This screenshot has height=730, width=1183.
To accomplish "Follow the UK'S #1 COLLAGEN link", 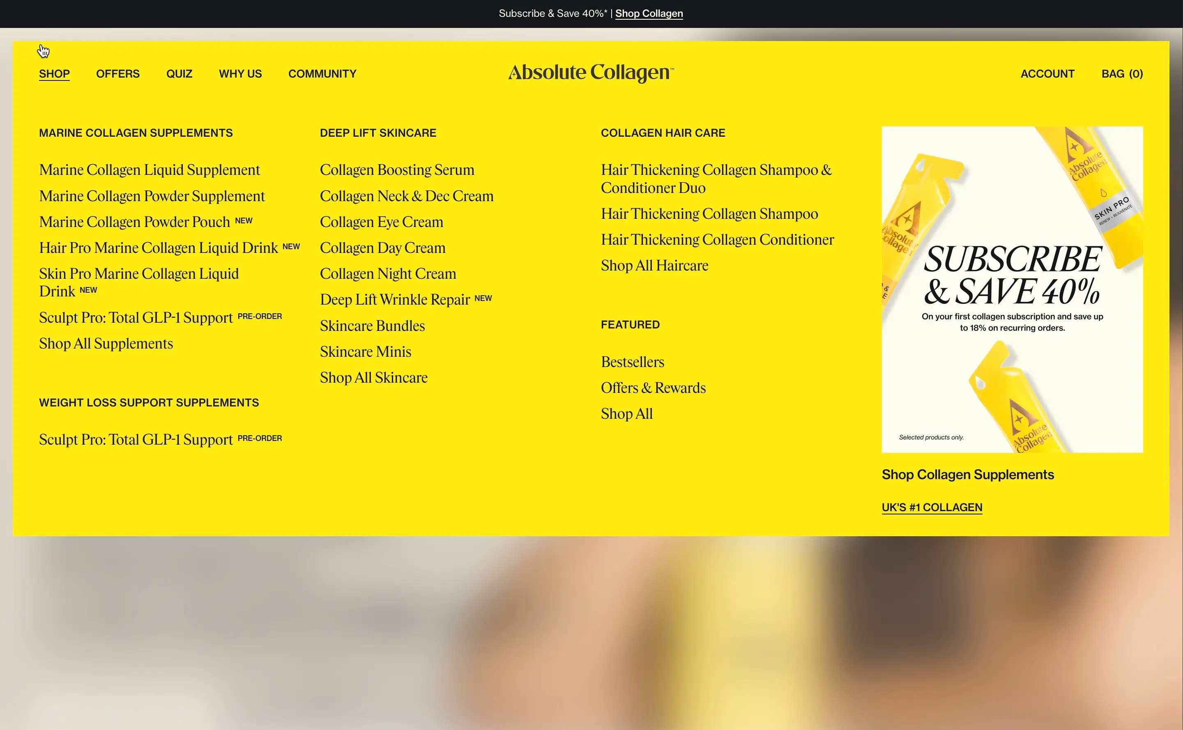I will (932, 507).
